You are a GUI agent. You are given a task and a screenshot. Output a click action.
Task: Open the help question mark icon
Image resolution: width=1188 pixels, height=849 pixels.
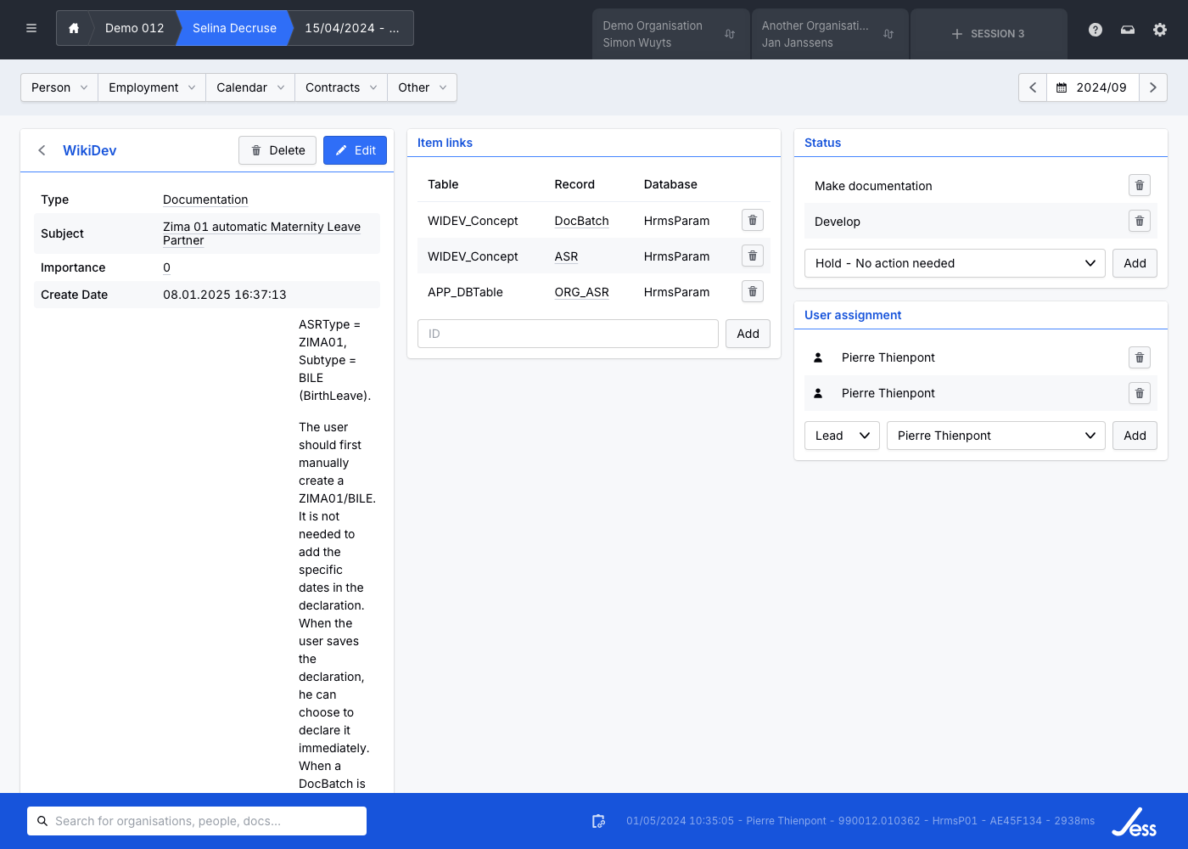1096,30
